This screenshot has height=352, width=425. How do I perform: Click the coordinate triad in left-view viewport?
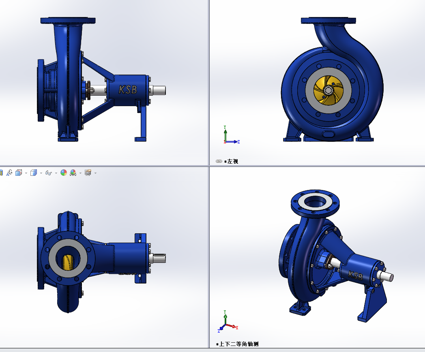tap(231, 135)
